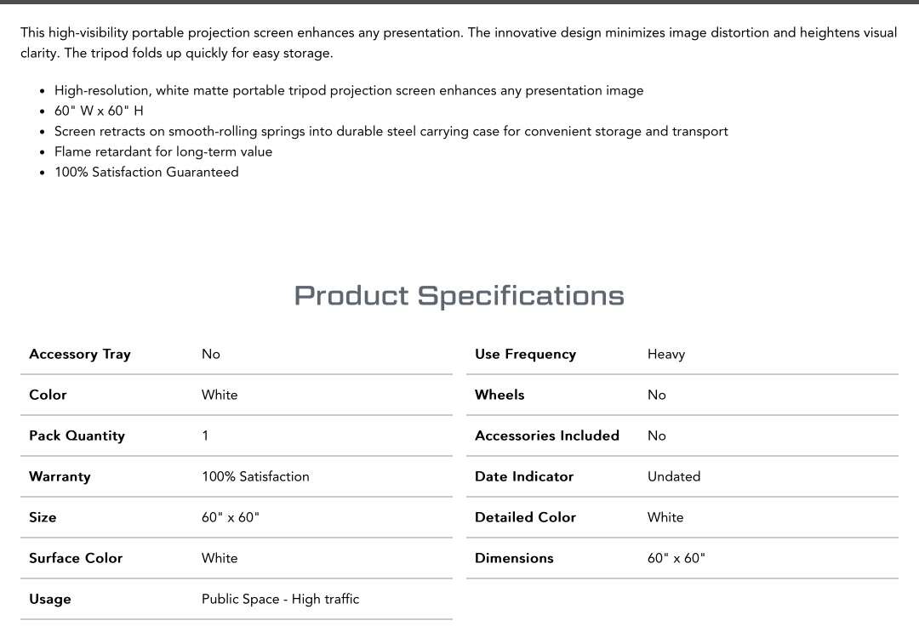Click the Usage specification label
Viewport: 919px width, 632px height.
(50, 599)
